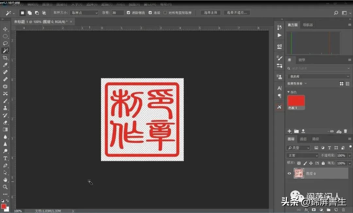
Task: Check 对所有图层取样 option
Action: [165, 12]
